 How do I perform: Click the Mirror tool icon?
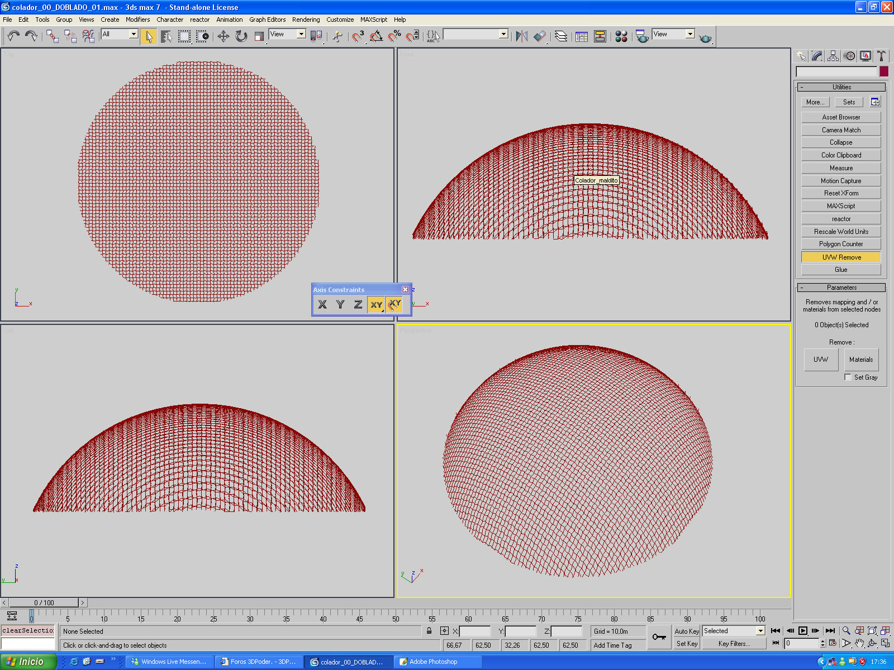pyautogui.click(x=522, y=36)
